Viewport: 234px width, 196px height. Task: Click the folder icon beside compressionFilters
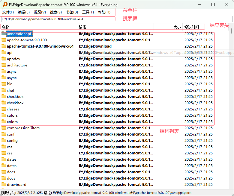(x=4, y=128)
